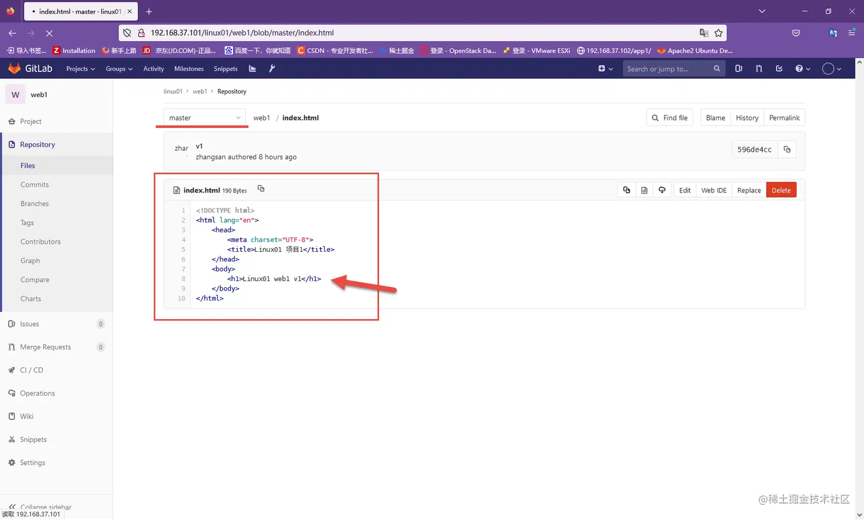The width and height of the screenshot is (864, 519).
Task: Expand the Projects dropdown in navbar
Action: click(x=81, y=69)
